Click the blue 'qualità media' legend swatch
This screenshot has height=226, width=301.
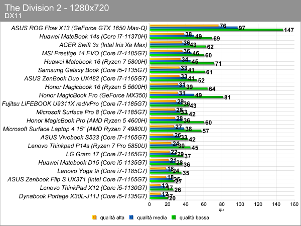pos(131,217)
